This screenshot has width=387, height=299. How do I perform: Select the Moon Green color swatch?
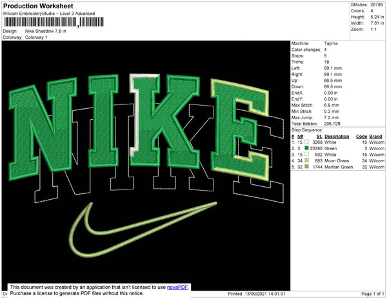tap(306, 160)
